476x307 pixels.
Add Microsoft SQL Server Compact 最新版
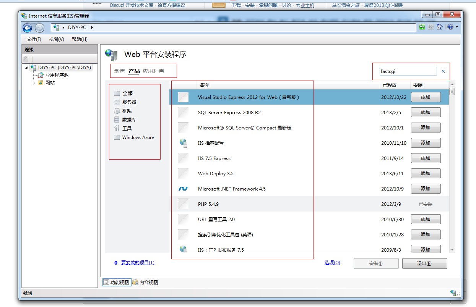[x=426, y=128]
